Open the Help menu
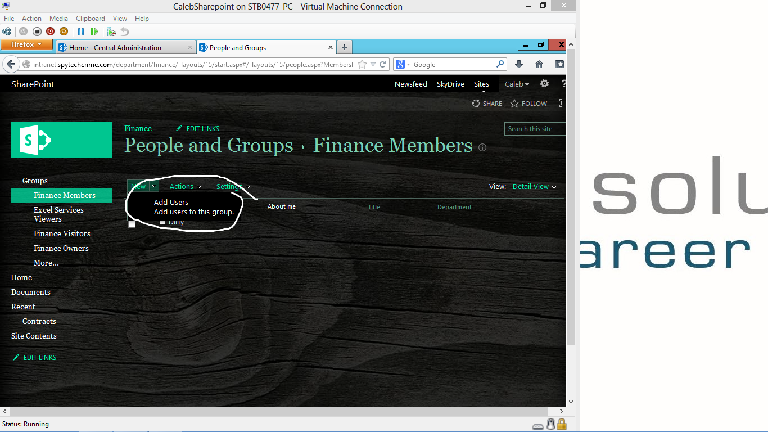Viewport: 768px width, 432px height. pos(142,19)
